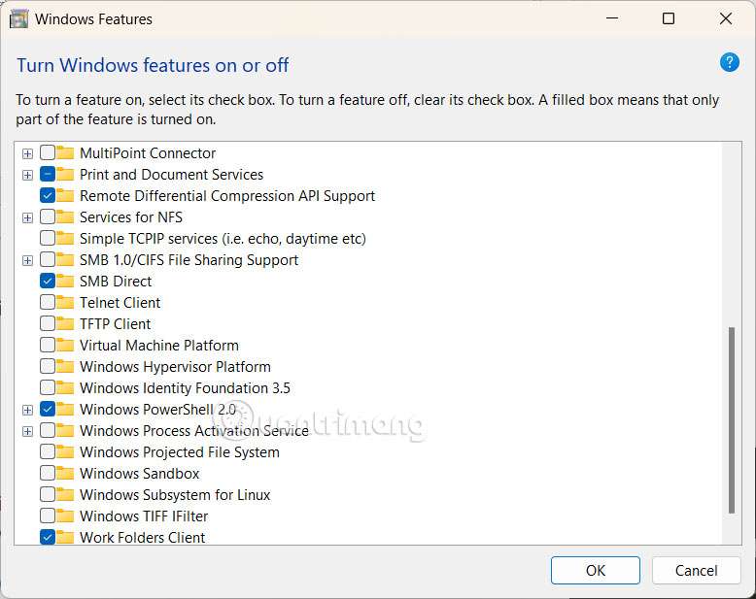Expand SMB 1.0/CIFS File Sharing Support node
The width and height of the screenshot is (756, 599).
pos(27,260)
